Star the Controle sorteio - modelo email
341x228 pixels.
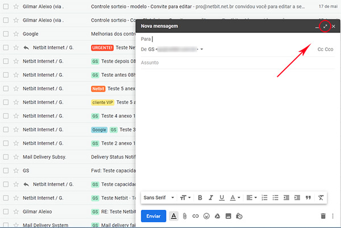point(16,6)
